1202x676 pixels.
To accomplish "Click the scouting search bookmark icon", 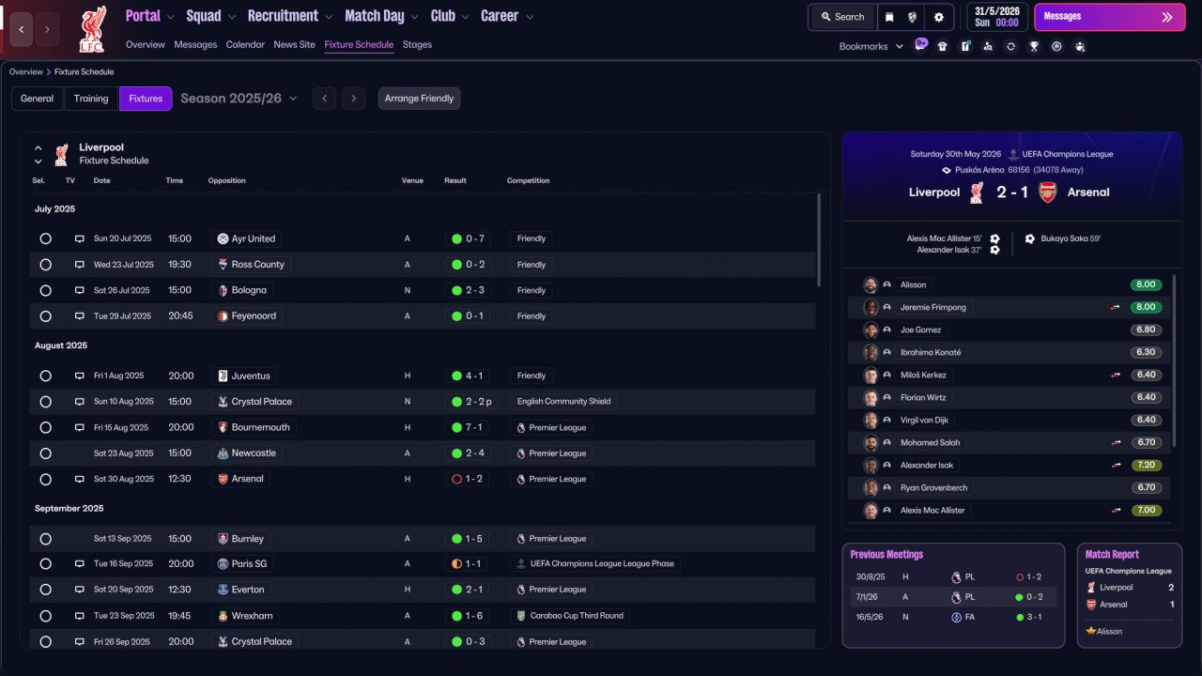I will pyautogui.click(x=988, y=46).
